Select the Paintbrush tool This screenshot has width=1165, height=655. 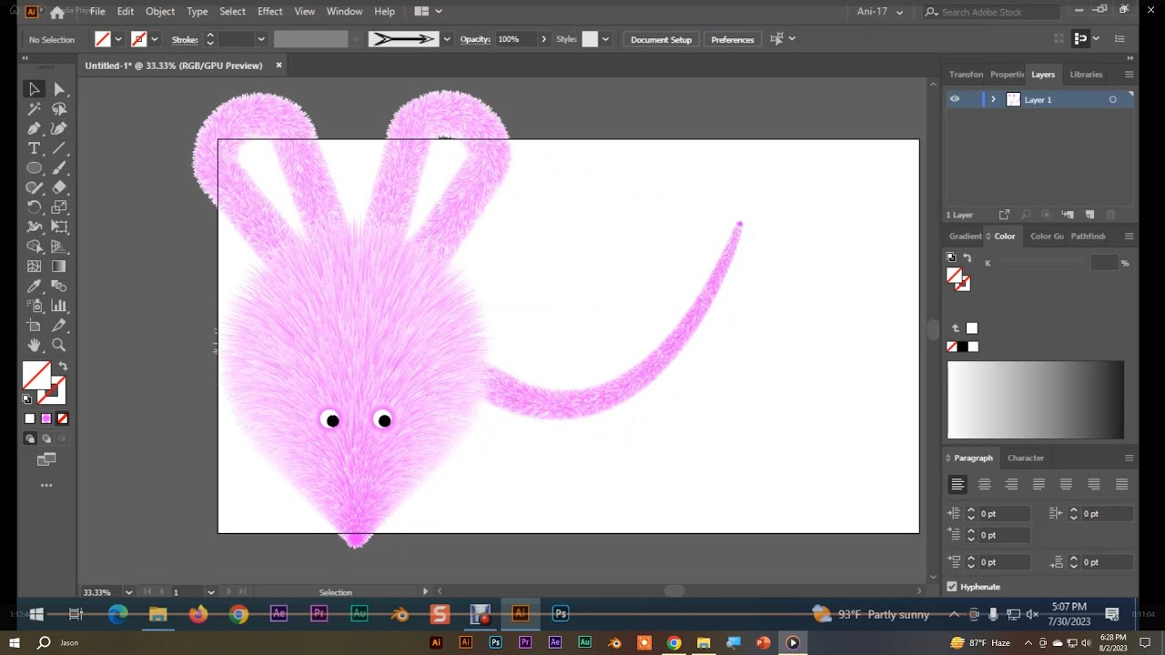tap(59, 168)
